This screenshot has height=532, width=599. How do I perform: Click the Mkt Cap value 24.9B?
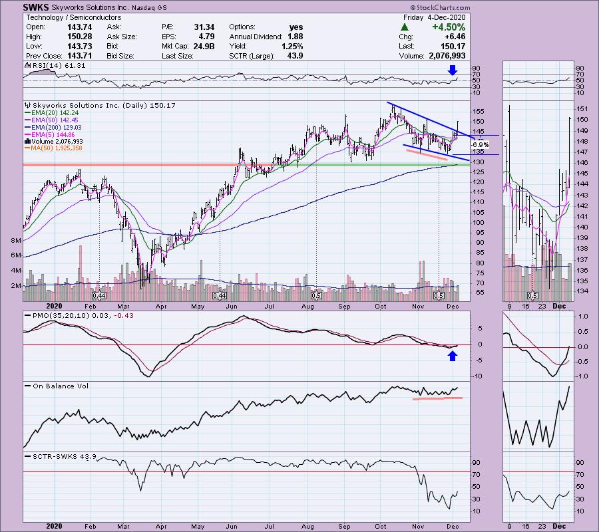click(204, 46)
